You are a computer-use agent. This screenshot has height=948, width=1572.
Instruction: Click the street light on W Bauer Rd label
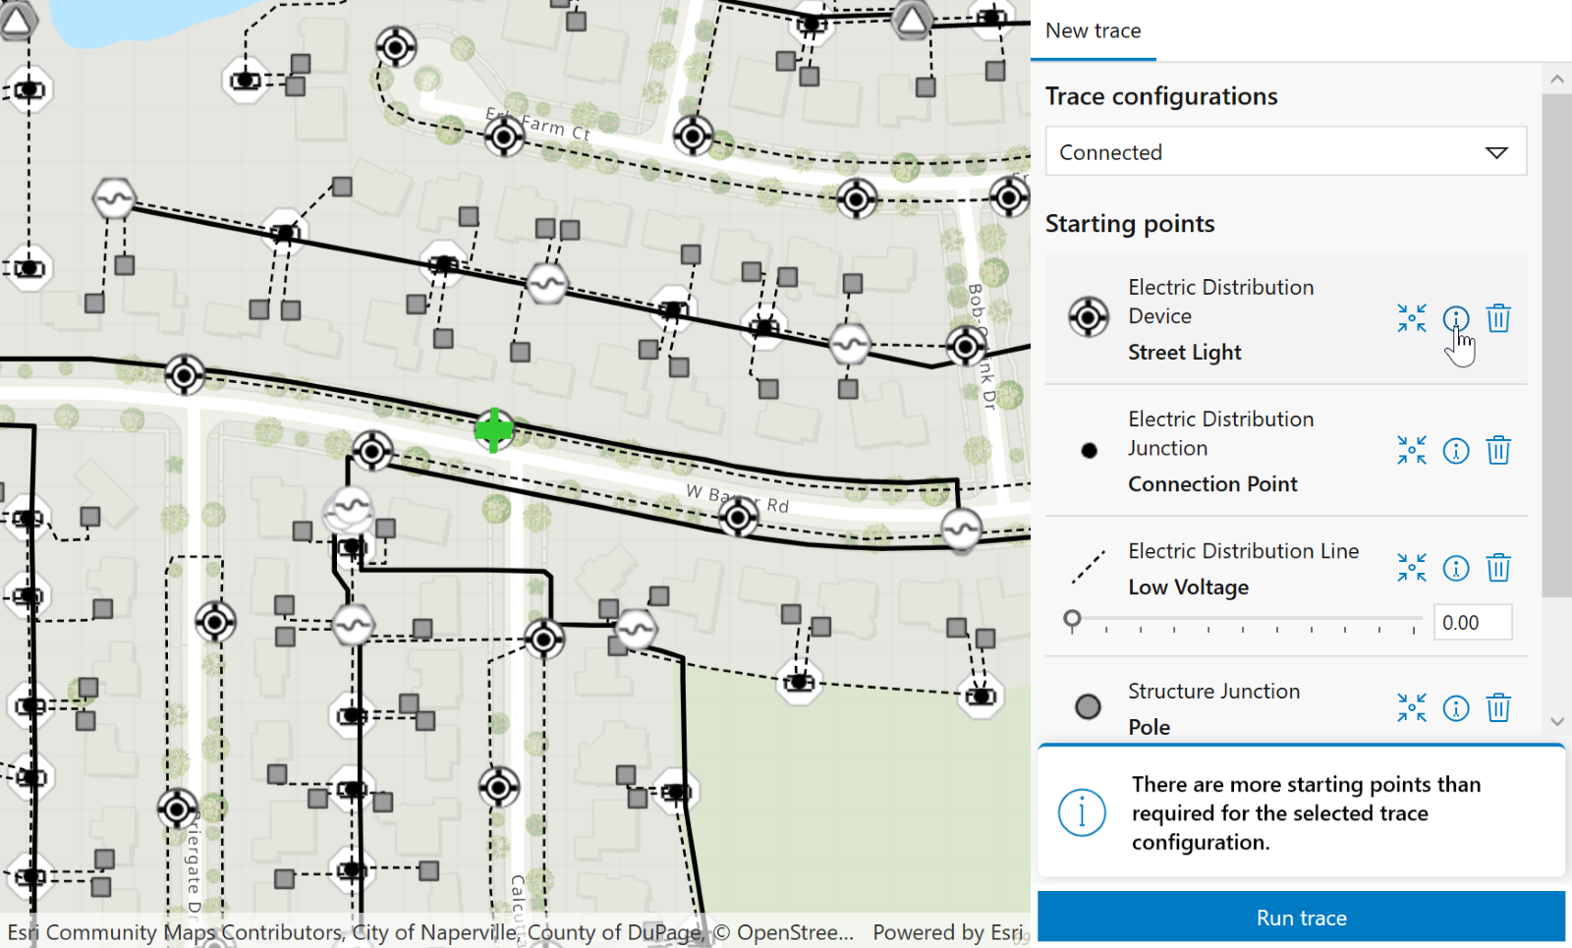[x=739, y=518]
